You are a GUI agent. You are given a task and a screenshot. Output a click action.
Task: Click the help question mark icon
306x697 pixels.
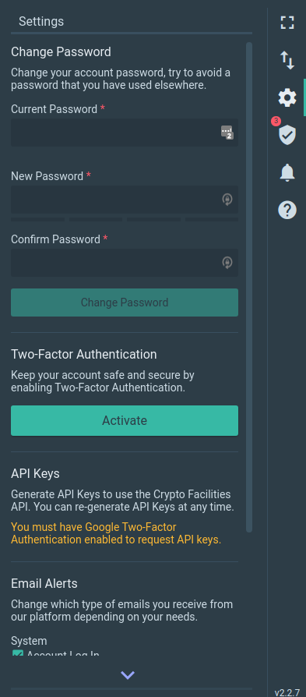click(x=287, y=210)
